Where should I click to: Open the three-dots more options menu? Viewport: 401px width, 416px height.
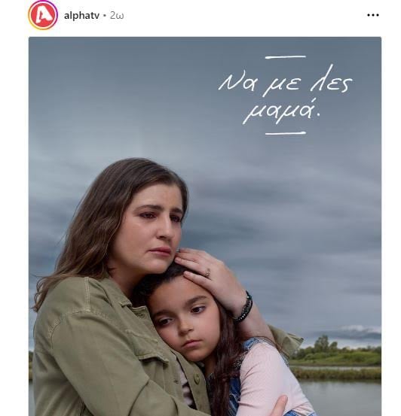373,15
